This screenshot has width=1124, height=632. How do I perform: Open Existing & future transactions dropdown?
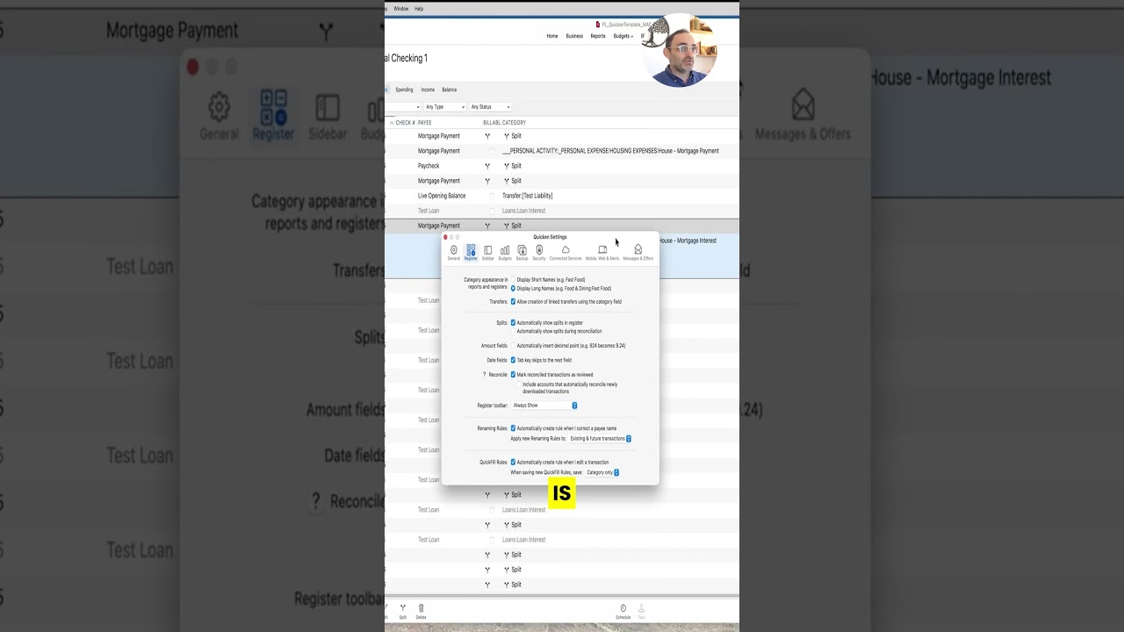(600, 439)
